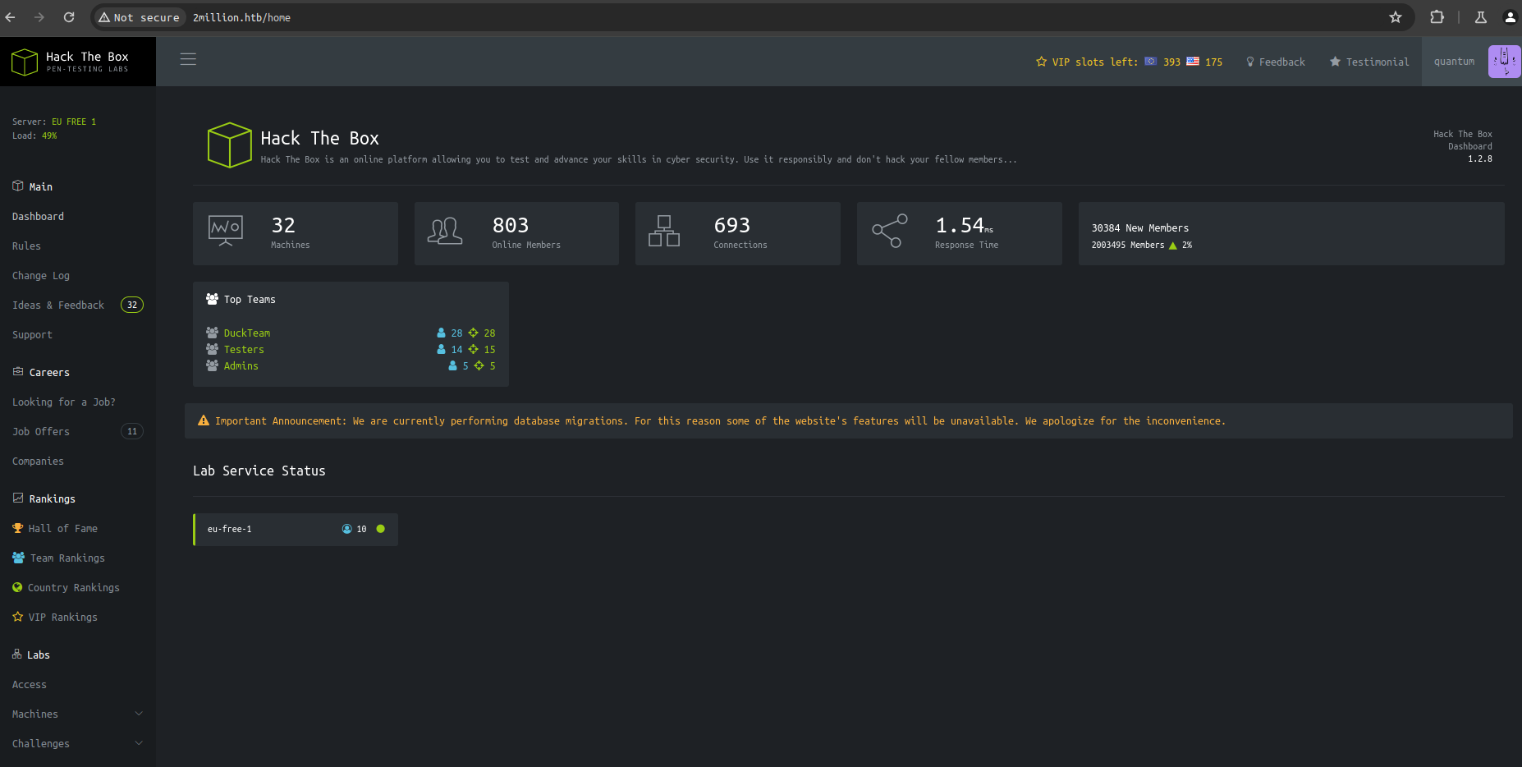Click the quantum user avatar image
The image size is (1522, 767).
pyautogui.click(x=1504, y=62)
